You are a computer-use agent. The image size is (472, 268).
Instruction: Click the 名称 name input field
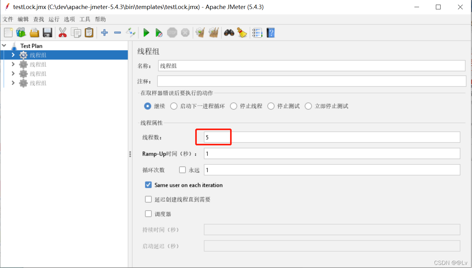coord(312,66)
